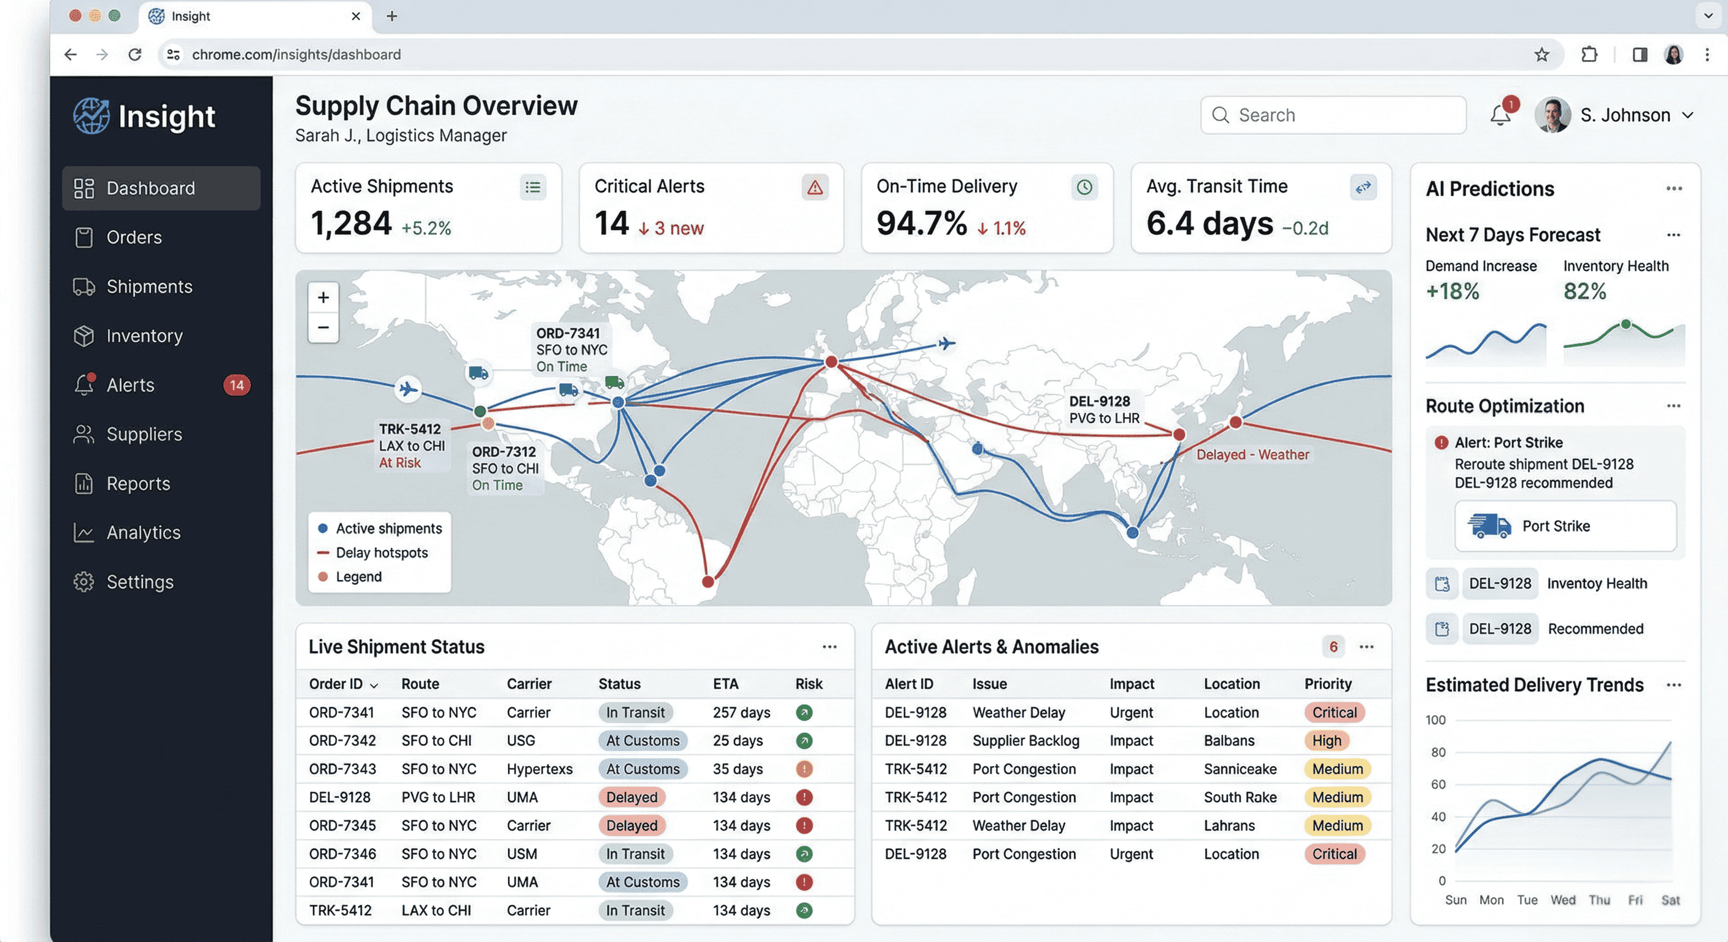
Task: Switch to the Insight browser tab
Action: [191, 16]
